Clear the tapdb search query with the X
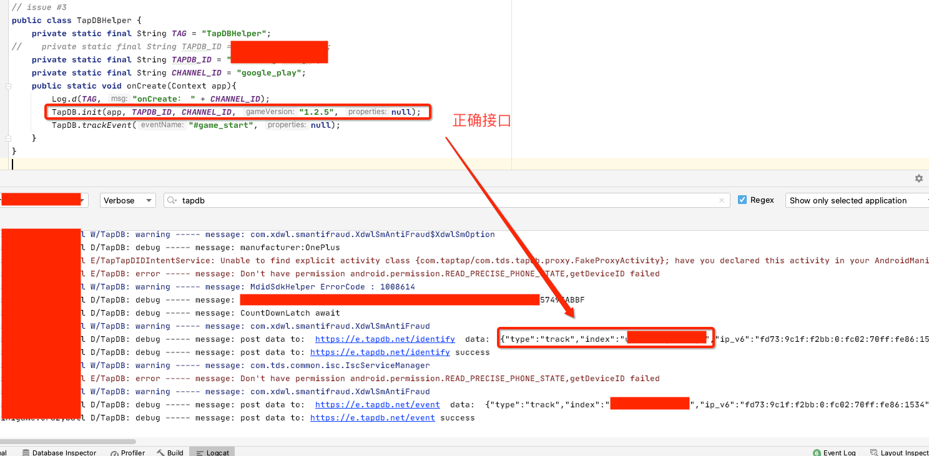The width and height of the screenshot is (929, 456). tap(722, 200)
